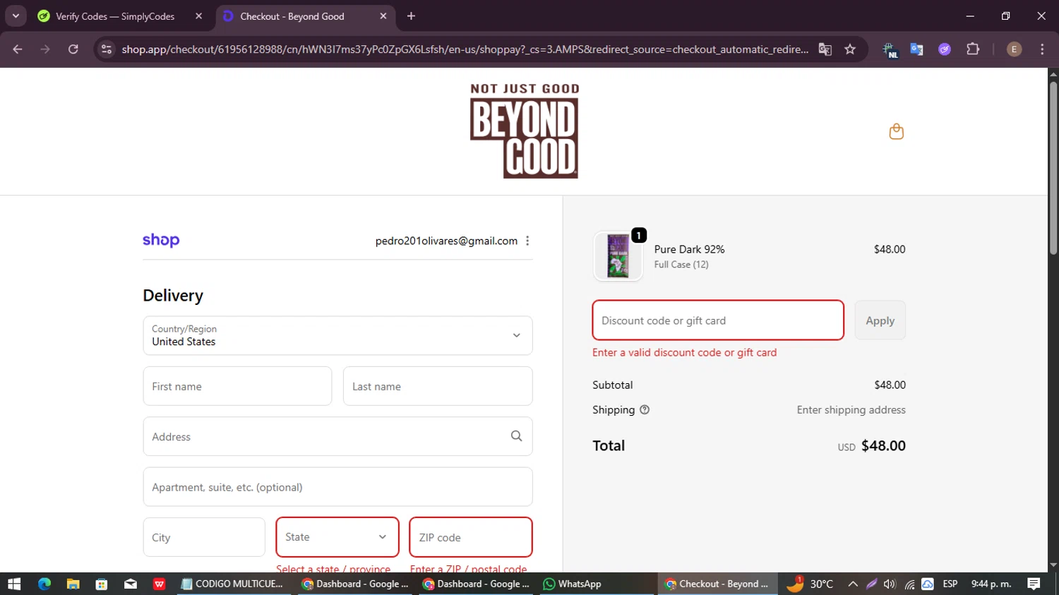This screenshot has height=595, width=1059.
Task: Click the Pure Dark 92% product thumbnail
Action: point(618,256)
